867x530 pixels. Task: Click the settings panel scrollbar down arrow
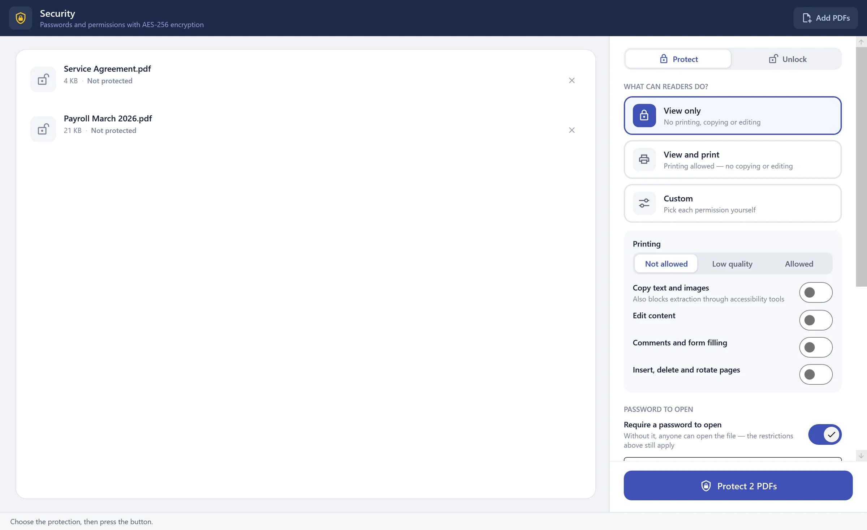[x=861, y=456]
